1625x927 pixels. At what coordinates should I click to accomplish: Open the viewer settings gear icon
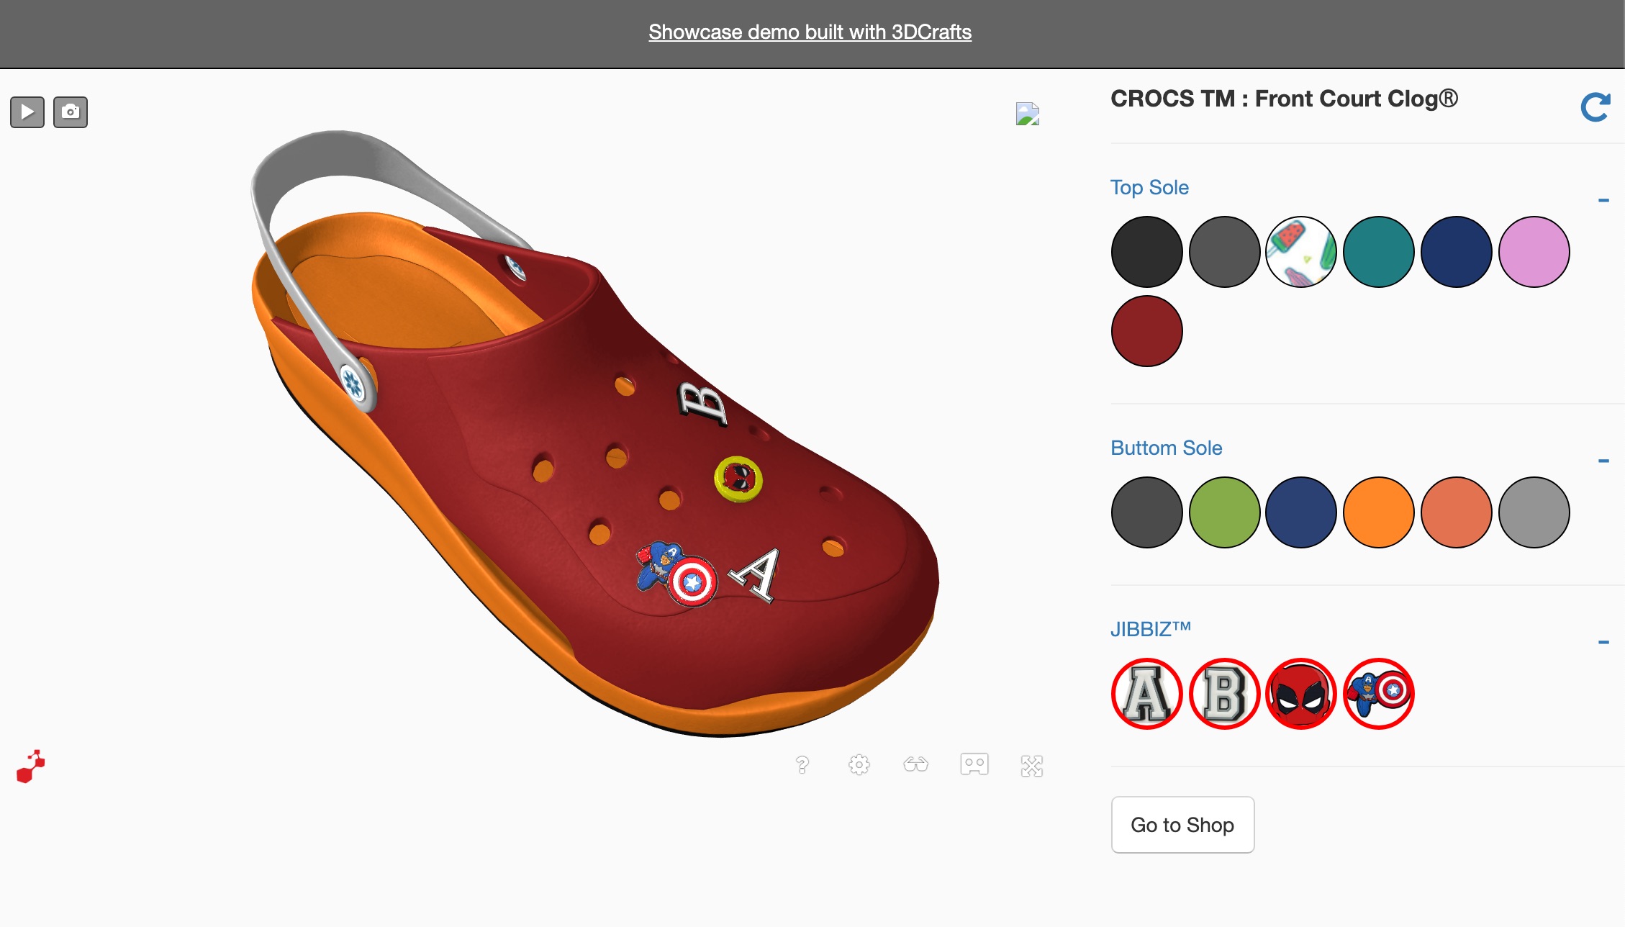point(859,764)
